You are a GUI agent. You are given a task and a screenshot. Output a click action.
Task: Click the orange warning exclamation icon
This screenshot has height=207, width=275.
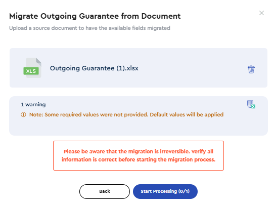23,115
